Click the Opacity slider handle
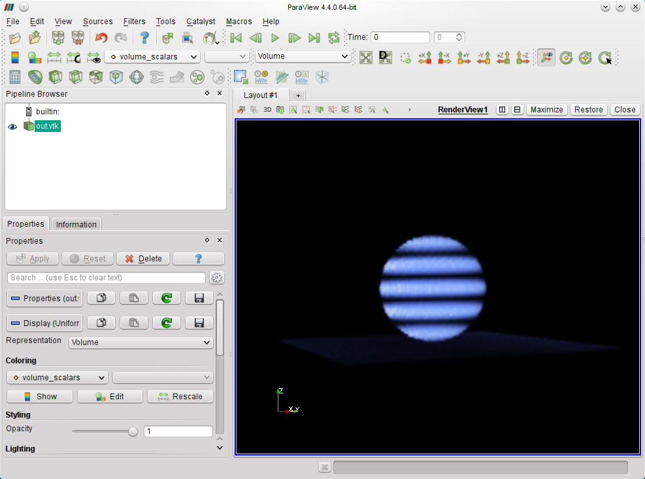The height and width of the screenshot is (479, 645). click(x=133, y=431)
